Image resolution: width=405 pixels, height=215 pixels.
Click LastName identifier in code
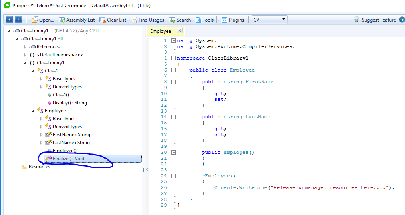point(258,117)
